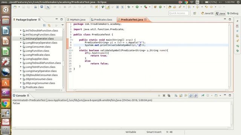Click Smart Insert in status bar
The width and height of the screenshot is (241, 135).
click(x=154, y=132)
